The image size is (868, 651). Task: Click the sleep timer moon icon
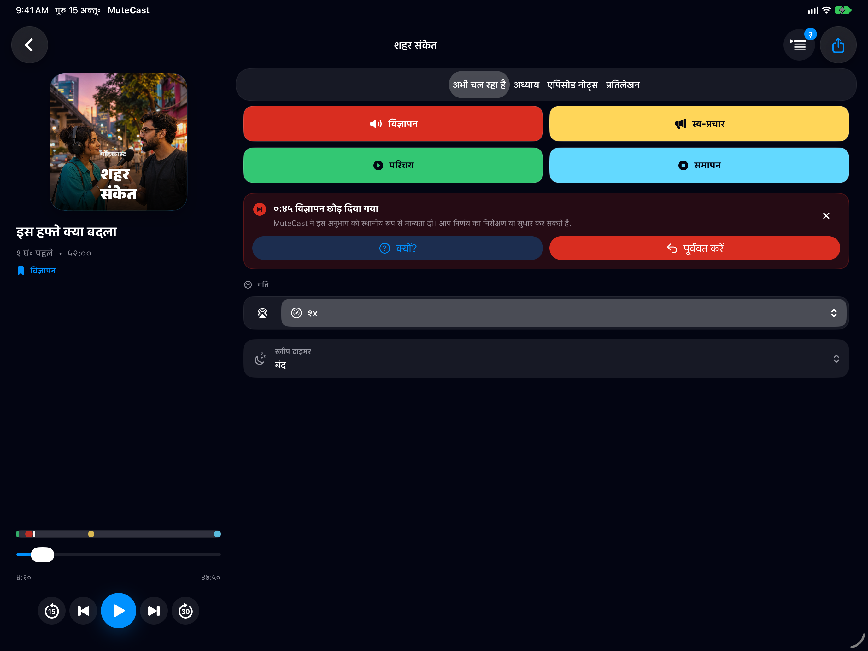coord(260,359)
